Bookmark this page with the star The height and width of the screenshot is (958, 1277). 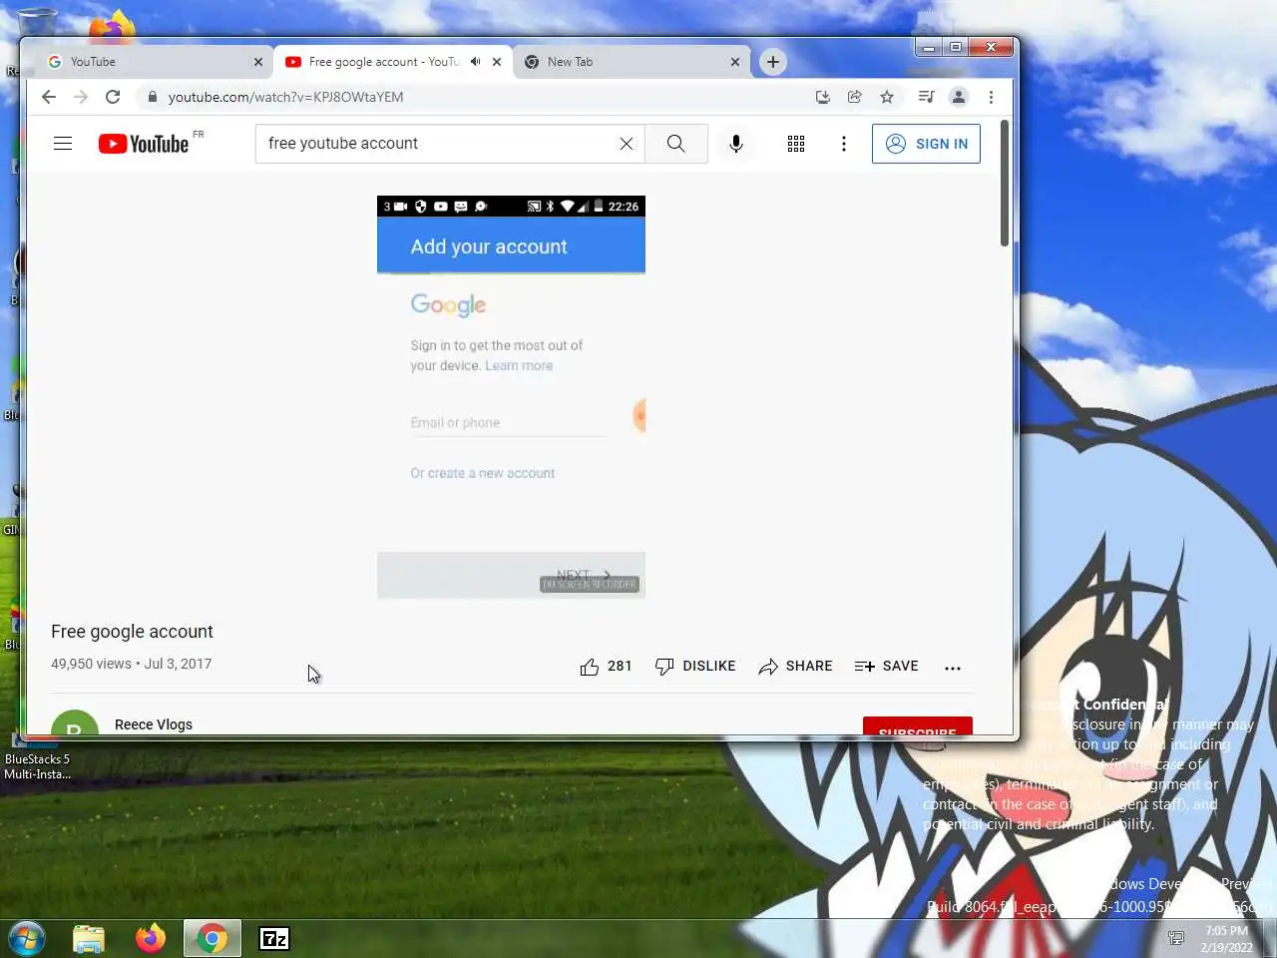[x=887, y=97]
